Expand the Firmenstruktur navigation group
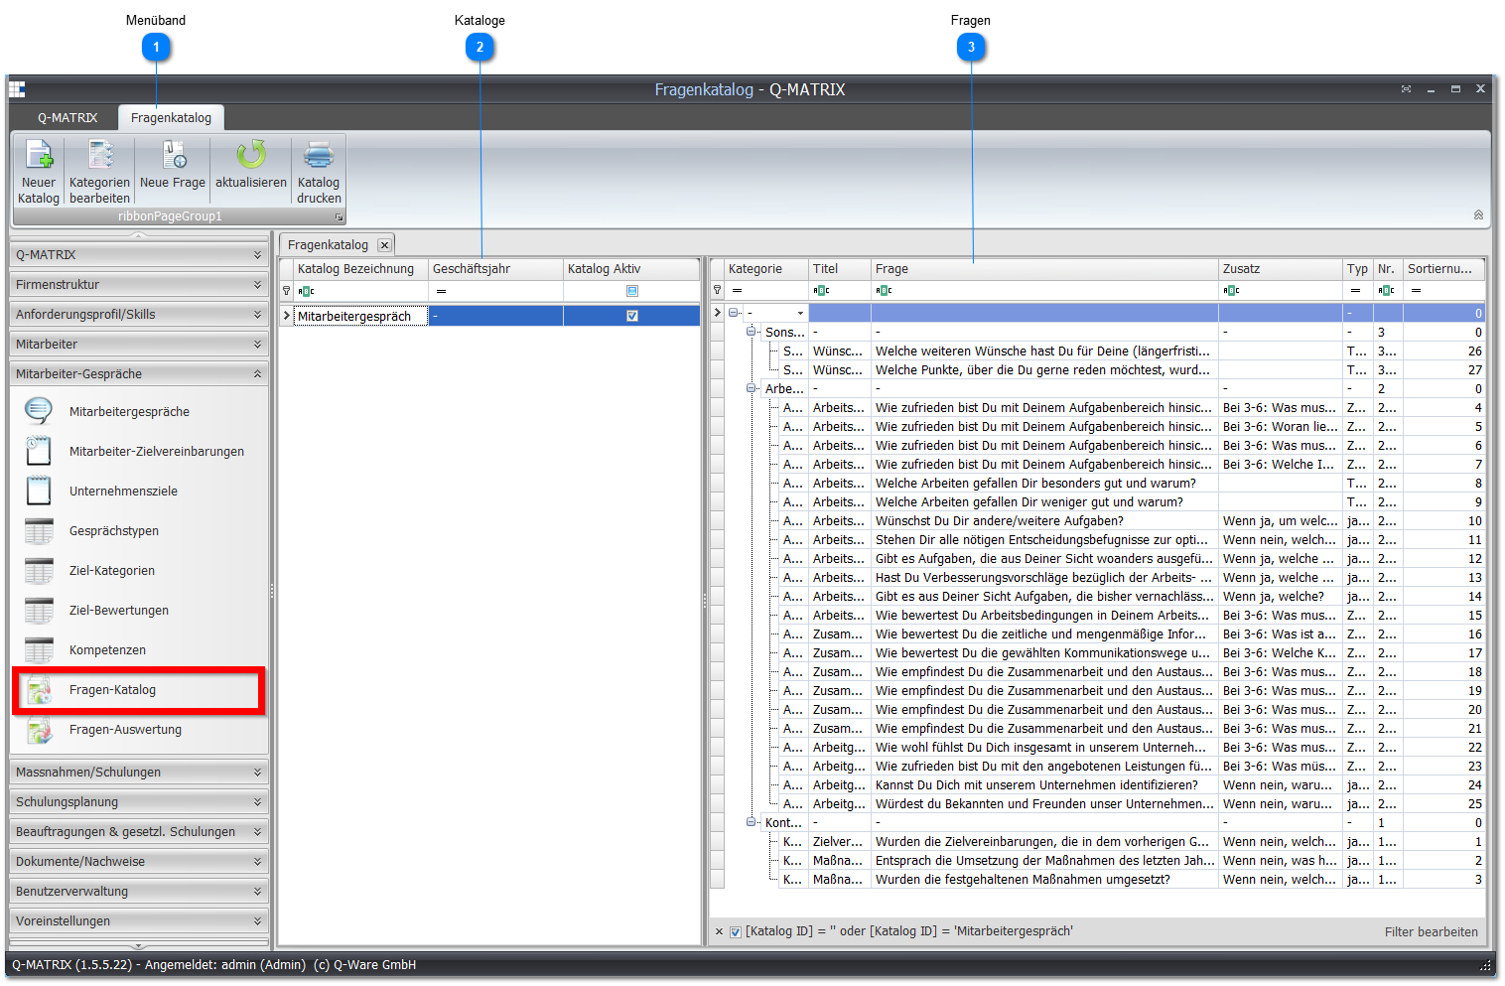 139,285
